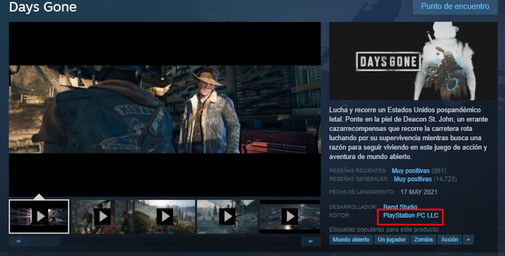Play the fourth trailer thumbnail with snowy scene
505x256 pixels.
tap(227, 216)
